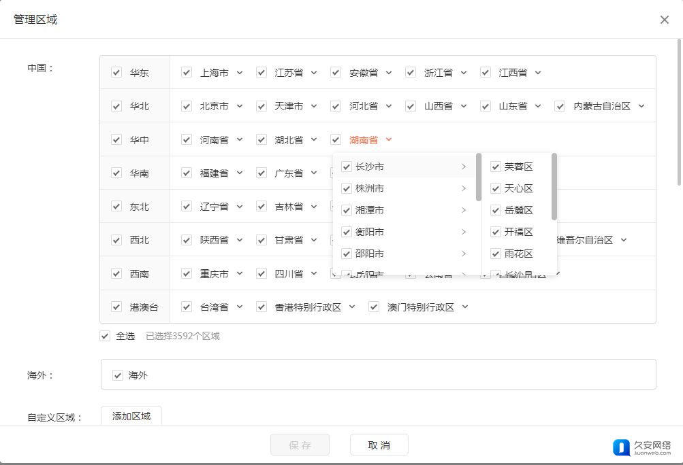Click the 取消 button
The height and width of the screenshot is (465, 683).
pyautogui.click(x=379, y=445)
